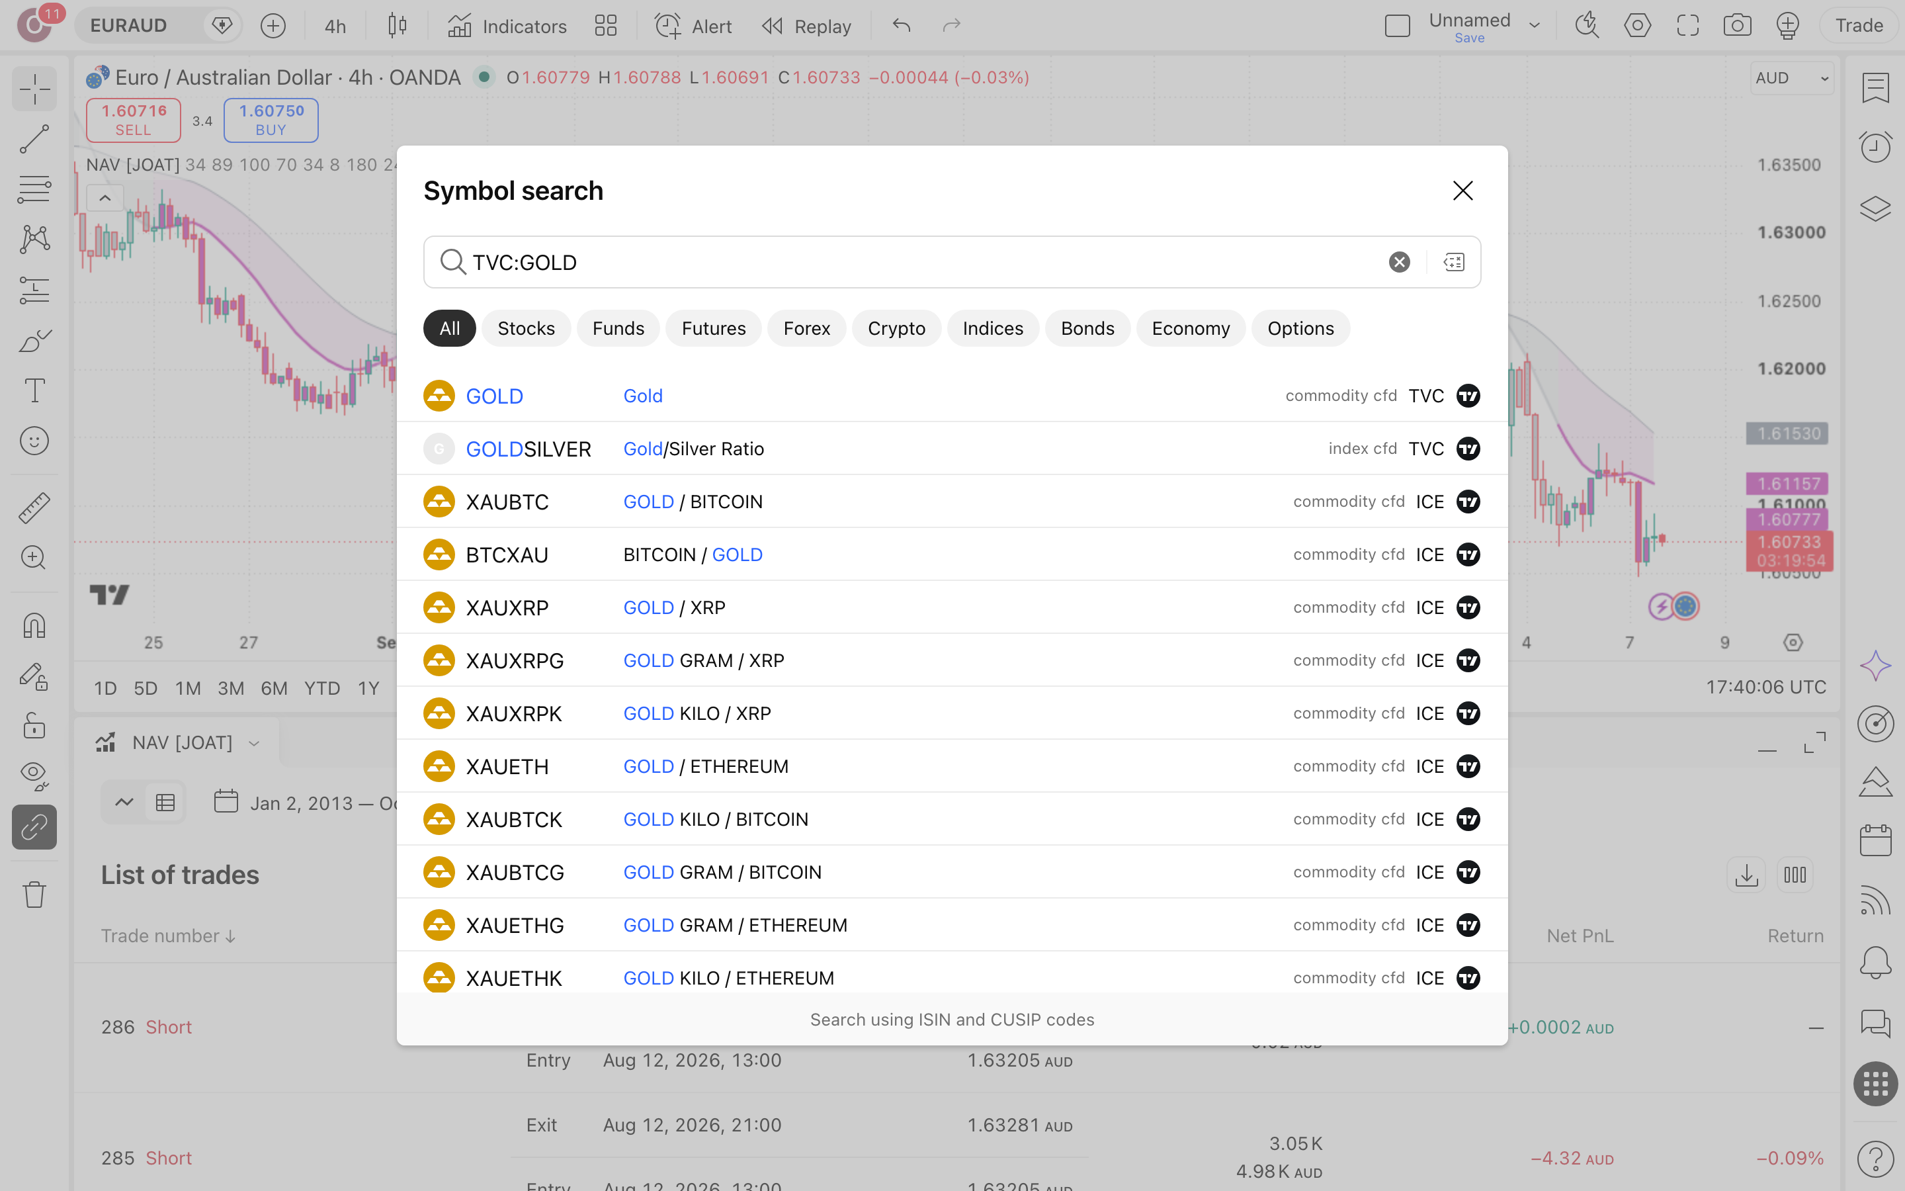Filter results by Stocks

526,328
